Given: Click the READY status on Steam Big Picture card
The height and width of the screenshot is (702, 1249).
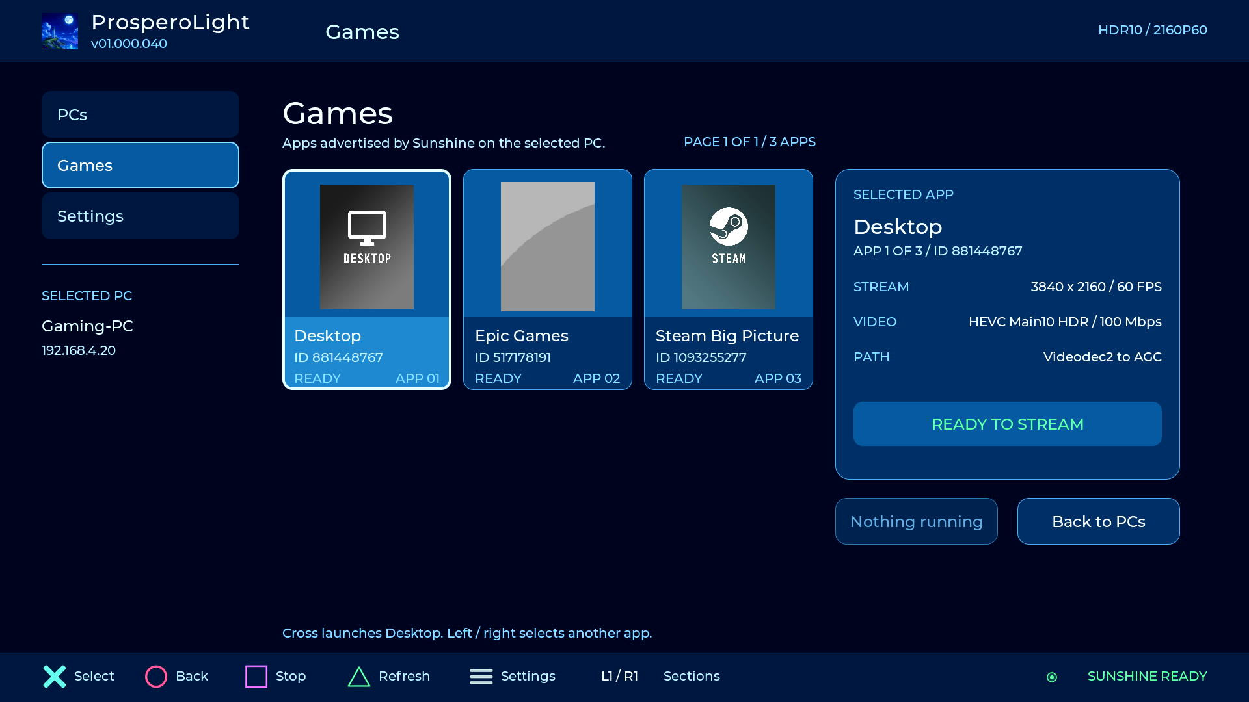Looking at the screenshot, I should point(679,378).
